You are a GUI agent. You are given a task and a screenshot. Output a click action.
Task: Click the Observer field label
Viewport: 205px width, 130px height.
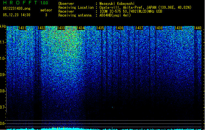[x=66, y=4]
